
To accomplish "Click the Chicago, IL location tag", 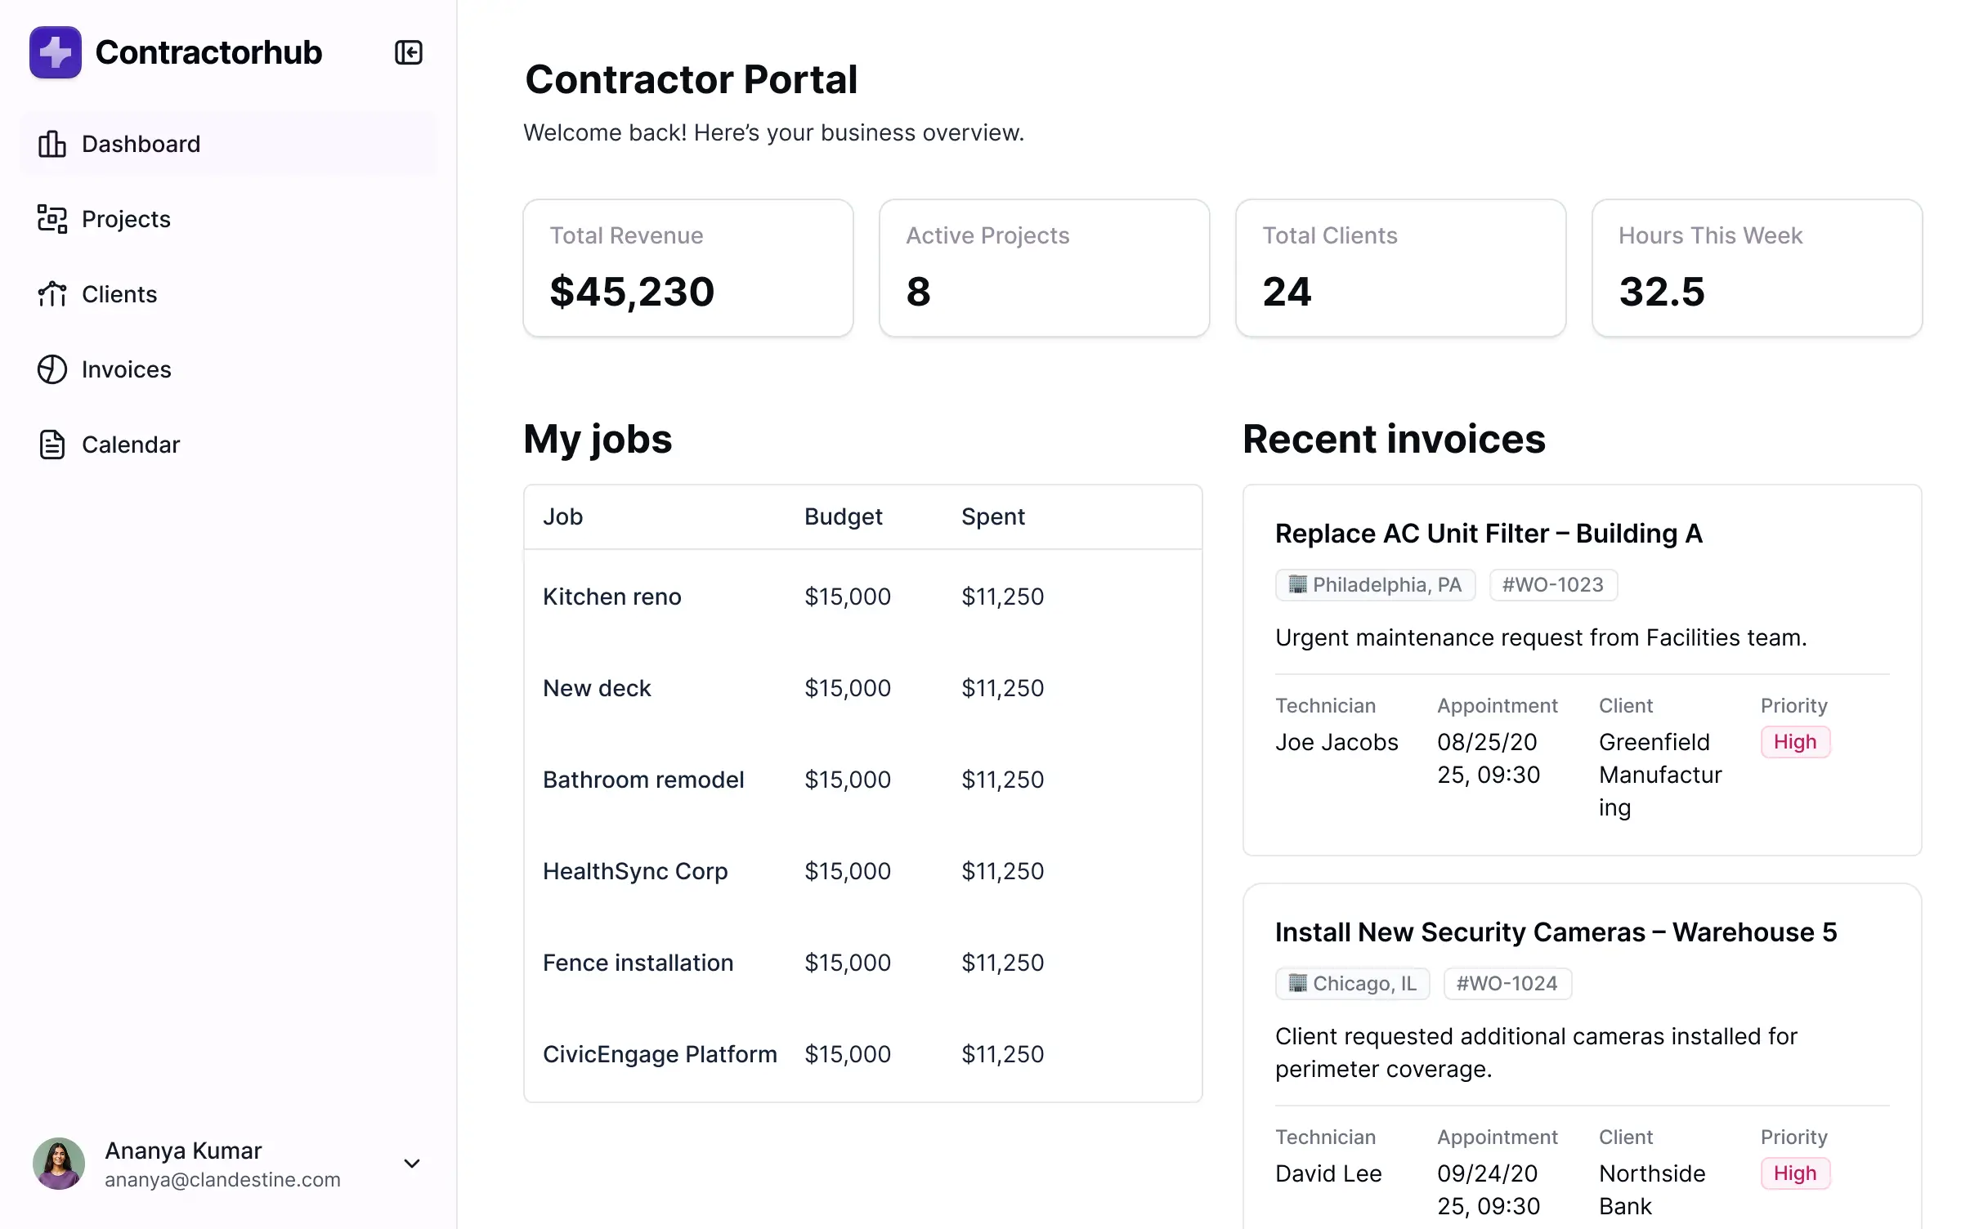I will pos(1352,983).
